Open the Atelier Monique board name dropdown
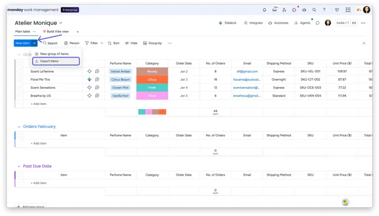 (61, 23)
